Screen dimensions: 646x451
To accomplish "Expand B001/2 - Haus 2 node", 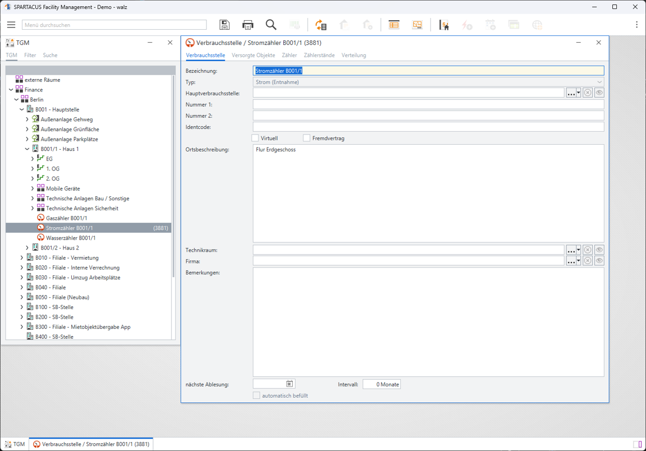I will click(27, 248).
